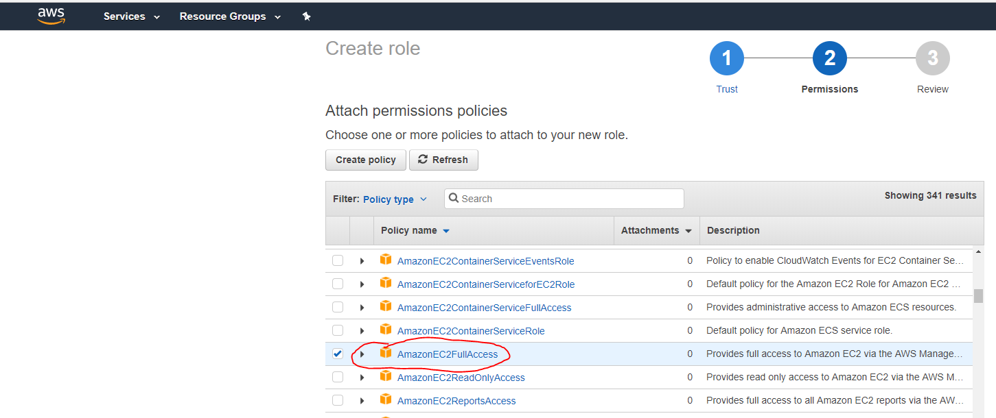Viewport: 996px width, 418px height.
Task: Click policy box icon for AmazonEC2ContainerServiceEventsRole
Action: 386,260
